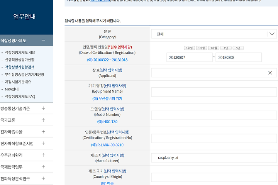Open 적합성평가현황검색 menu link
This screenshot has height=185, width=278.
pos(20,67)
